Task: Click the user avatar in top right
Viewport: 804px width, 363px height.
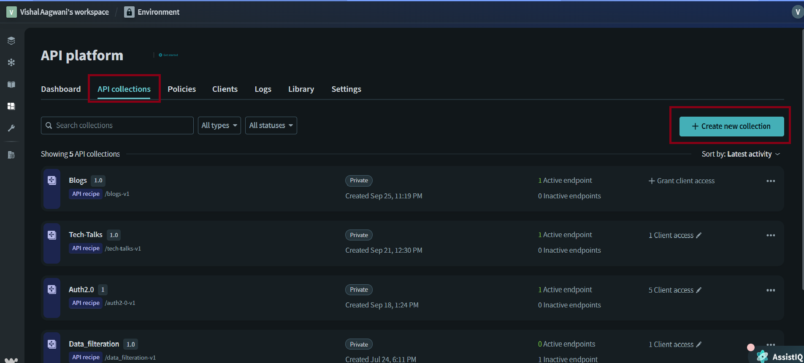Action: tap(797, 12)
